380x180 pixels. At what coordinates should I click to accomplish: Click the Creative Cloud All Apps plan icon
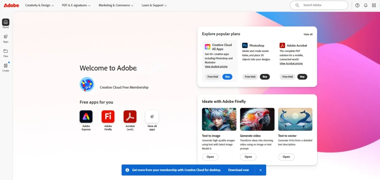click(207, 47)
